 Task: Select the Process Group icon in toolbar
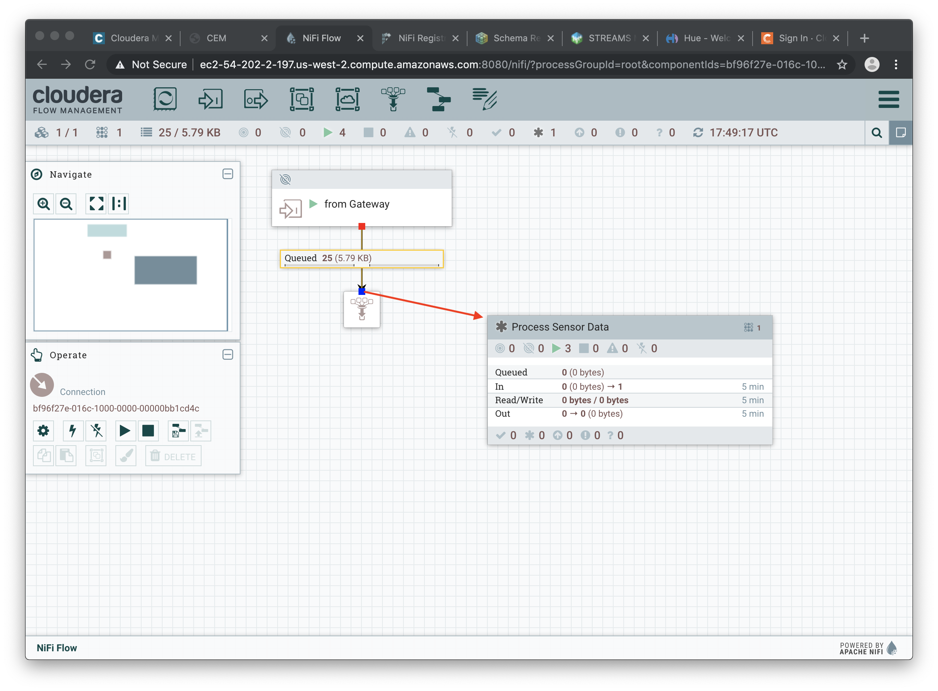tap(302, 100)
